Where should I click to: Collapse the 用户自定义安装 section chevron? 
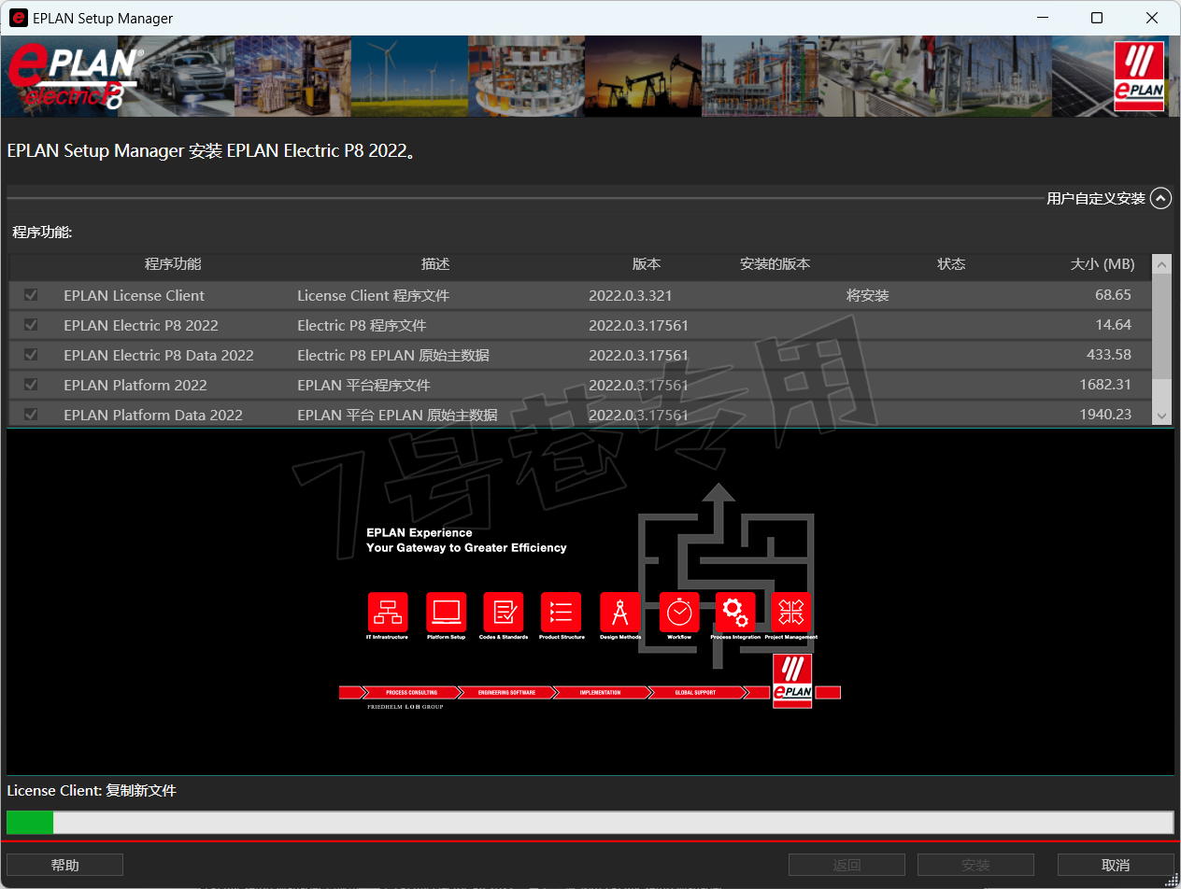[x=1160, y=198]
